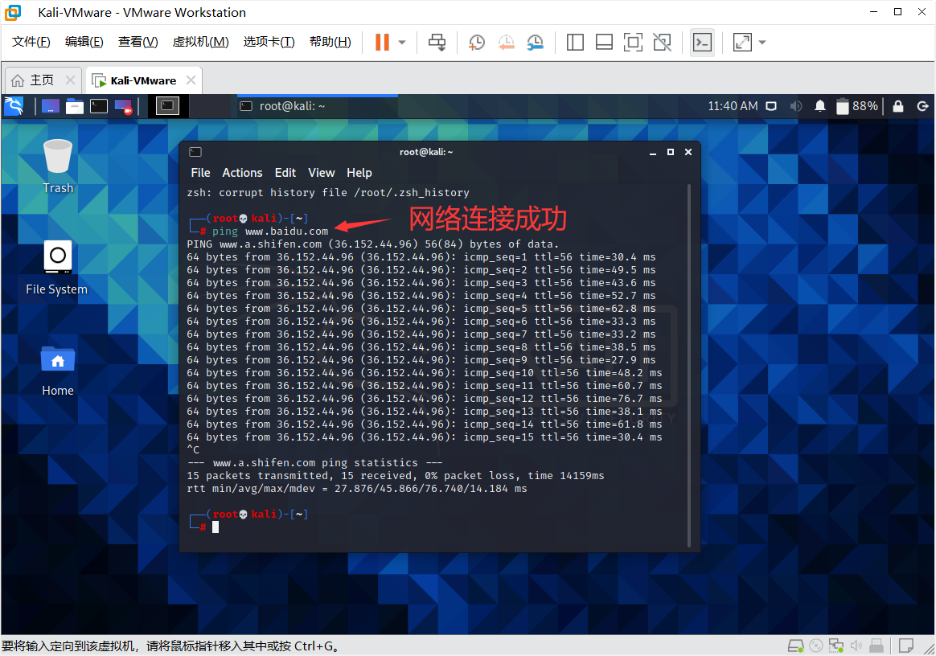
Task: Open the power options dropdown arrow
Action: pyautogui.click(x=402, y=43)
